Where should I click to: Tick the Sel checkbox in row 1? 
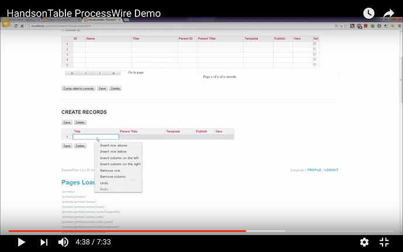click(x=315, y=44)
